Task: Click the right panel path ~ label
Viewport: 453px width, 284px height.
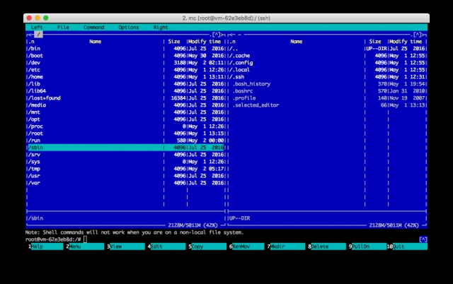Action: [x=239, y=35]
